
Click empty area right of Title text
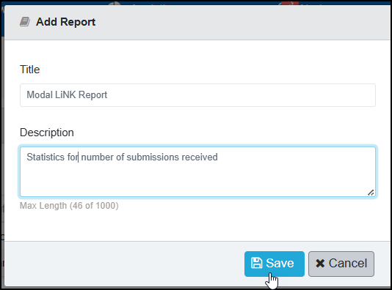point(240,95)
